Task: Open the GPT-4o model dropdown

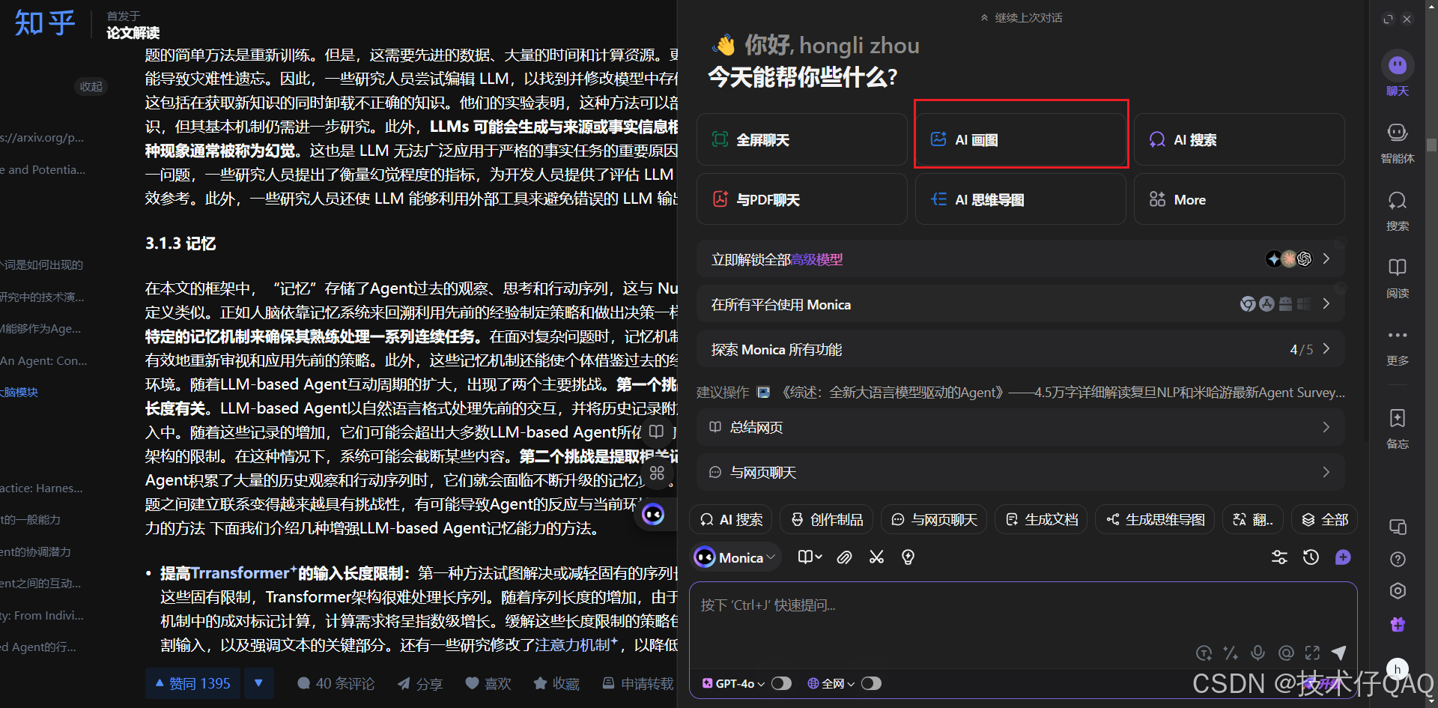Action: tap(733, 683)
